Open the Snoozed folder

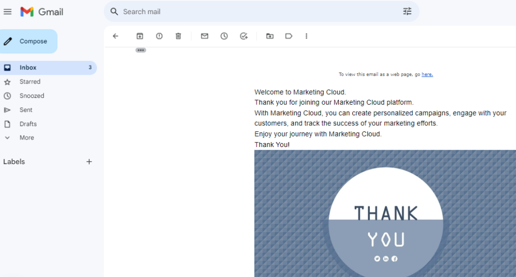32,96
